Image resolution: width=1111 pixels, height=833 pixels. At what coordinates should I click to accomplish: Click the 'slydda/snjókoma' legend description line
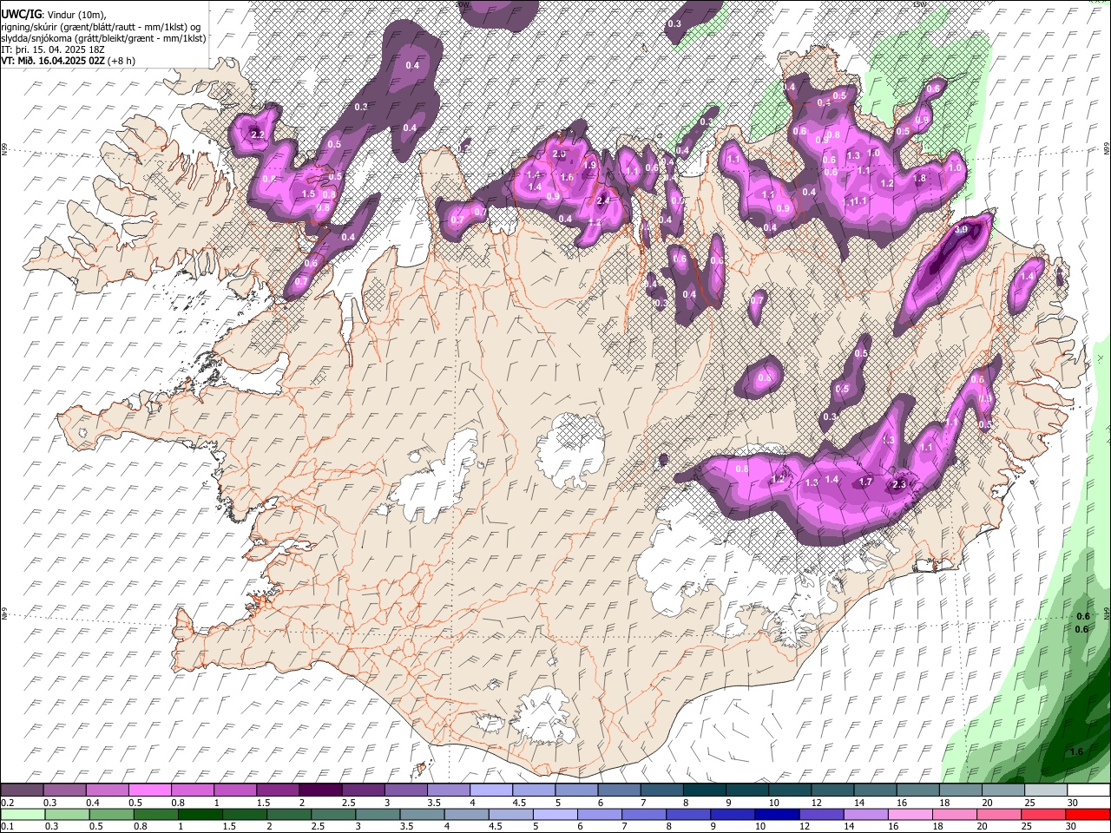(x=103, y=38)
